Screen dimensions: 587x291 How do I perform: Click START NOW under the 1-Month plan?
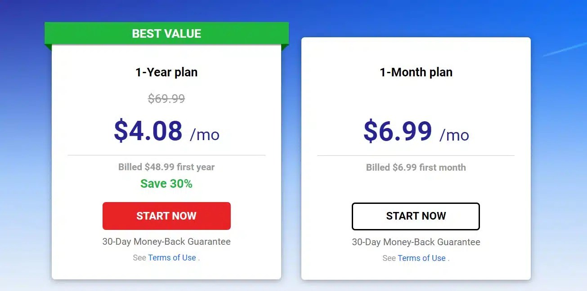(x=415, y=216)
